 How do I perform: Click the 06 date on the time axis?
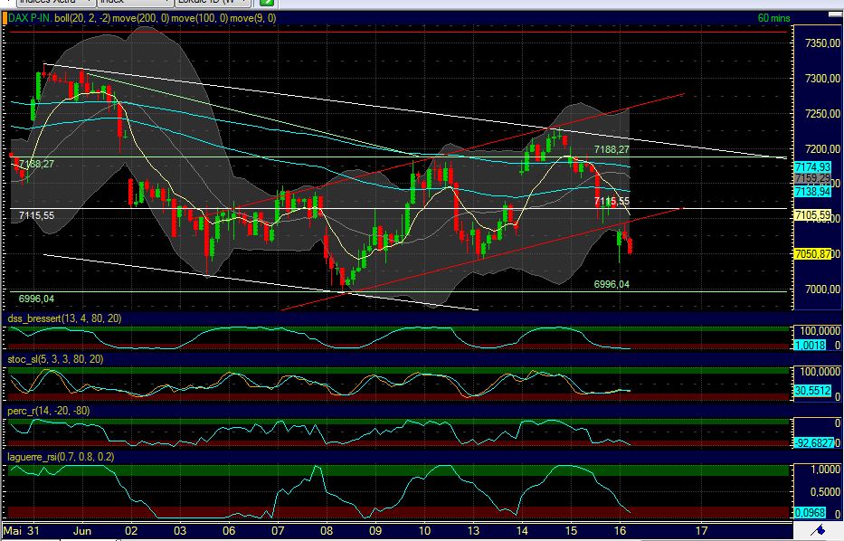(x=229, y=531)
